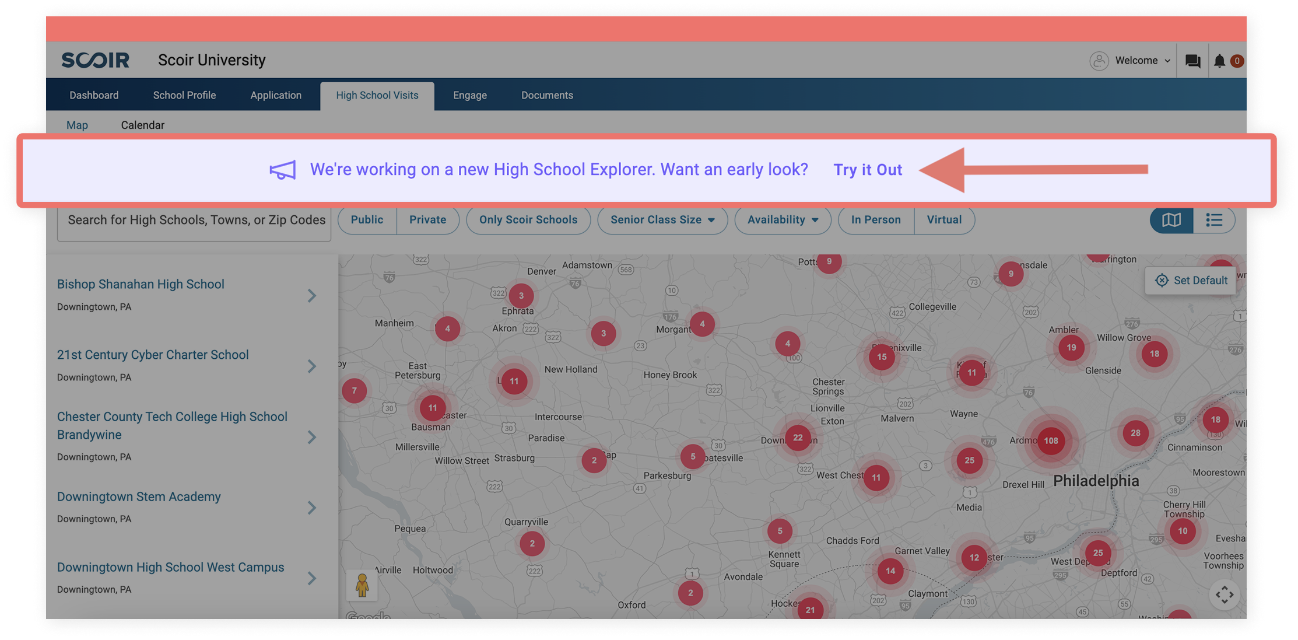This screenshot has height=640, width=1298.
Task: Select the 28 cluster east of Ardmore
Action: (1135, 433)
